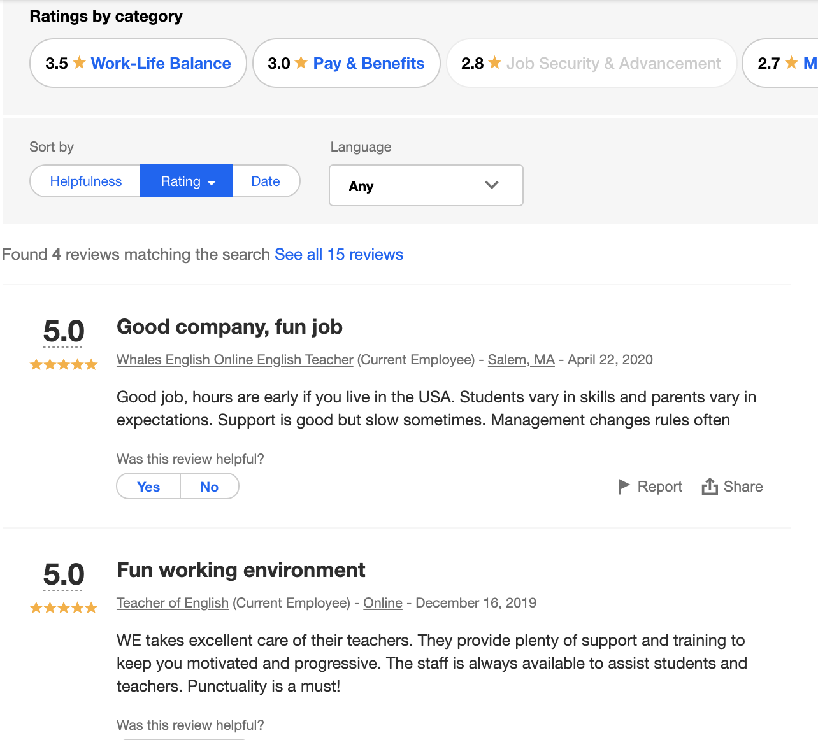Click the star icon beside Pay & Benefits
Image resolution: width=818 pixels, height=740 pixels.
click(301, 63)
